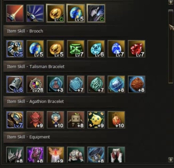Click the green emerald Lv7 brooch jewel
174x168 pixels.
pyautogui.click(x=76, y=49)
